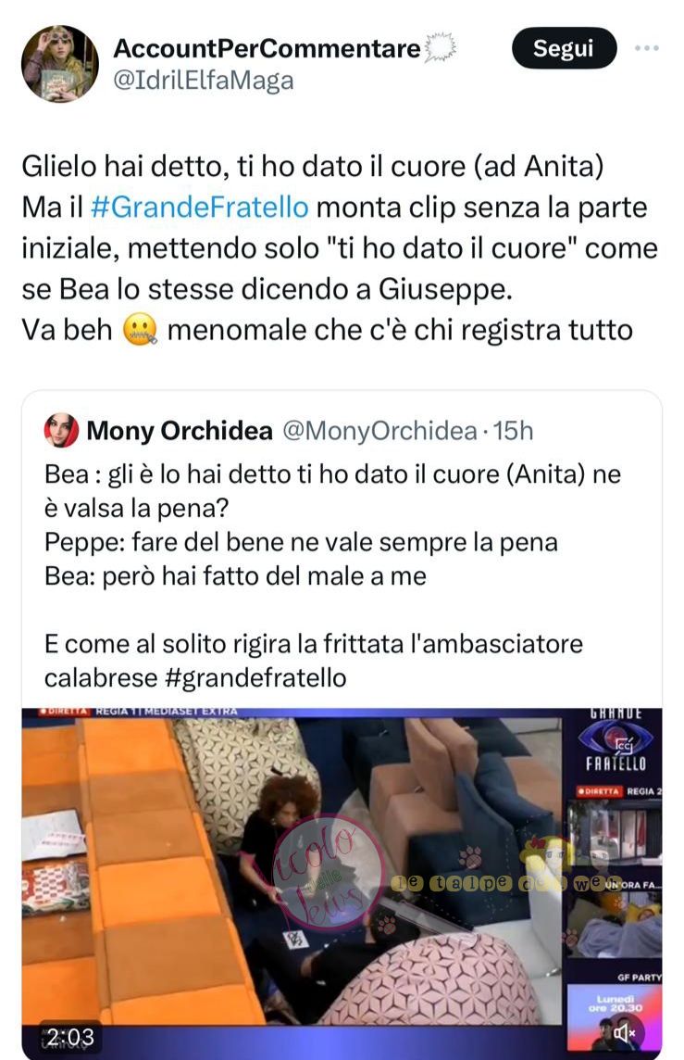Open the @MonyOrchidea handle in quoted tweet
The height and width of the screenshot is (1060, 684).
pos(379,431)
